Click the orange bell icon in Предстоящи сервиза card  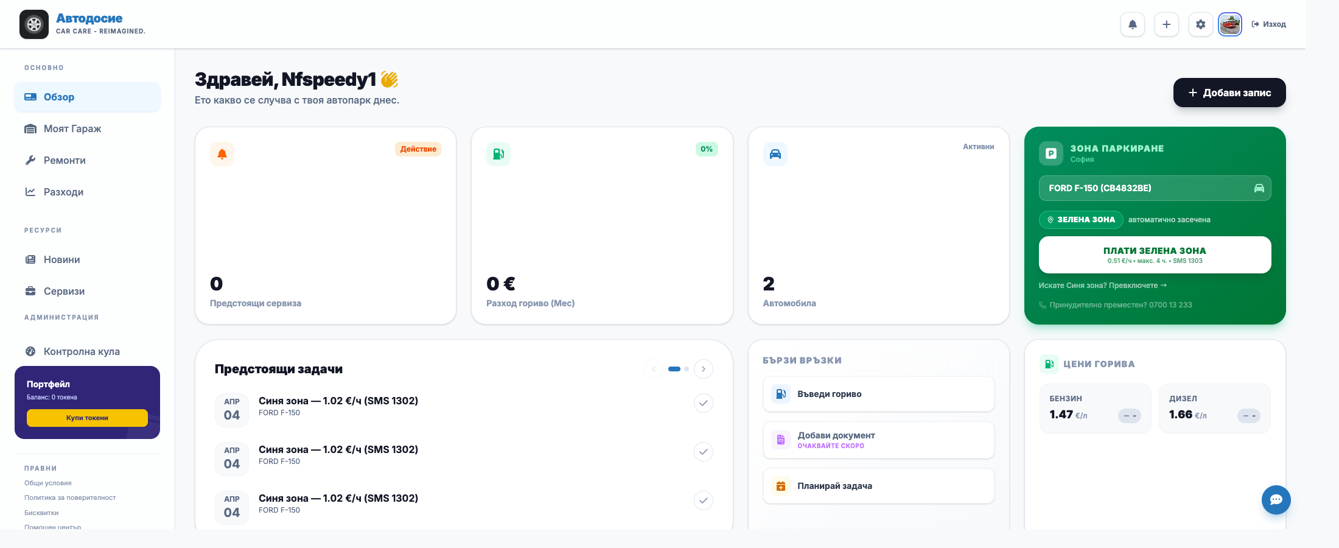(x=222, y=154)
